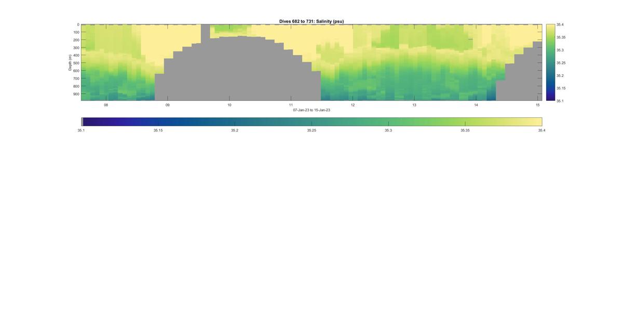Click '35.3' under the horizontal colorbar

pos(388,130)
